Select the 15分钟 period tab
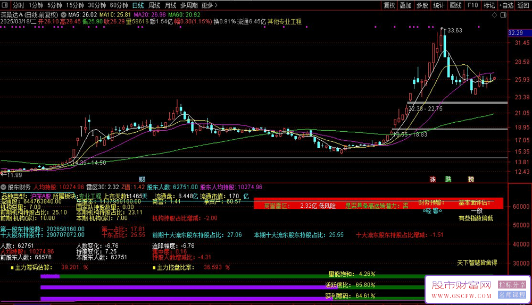532x305 pixels. [74, 5]
